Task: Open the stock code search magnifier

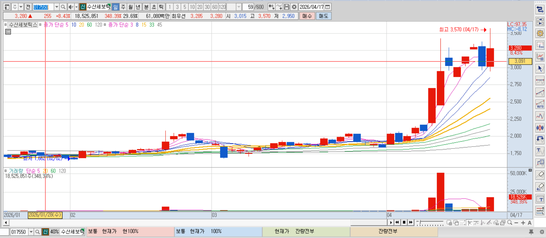Action: coord(63,7)
